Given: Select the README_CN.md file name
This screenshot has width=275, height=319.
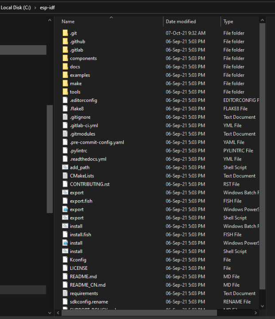Looking at the screenshot, I should [88, 285].
